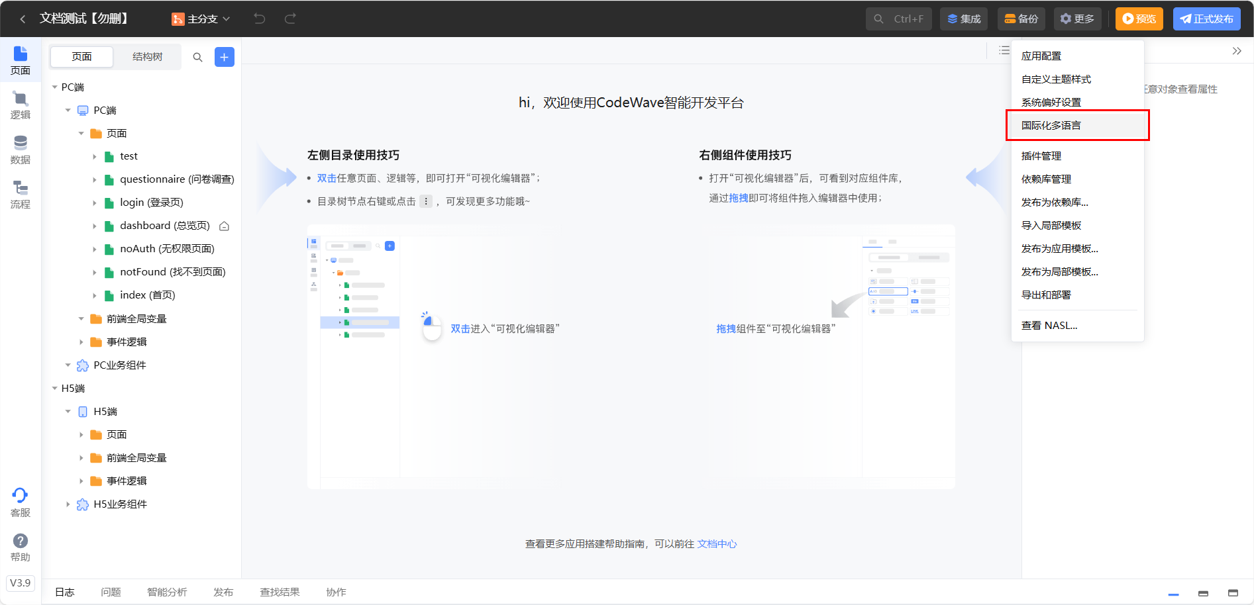
Task: Click the 集成 button
Action: click(964, 19)
